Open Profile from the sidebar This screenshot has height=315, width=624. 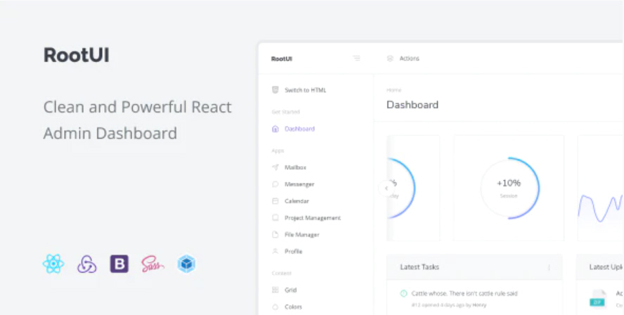293,251
